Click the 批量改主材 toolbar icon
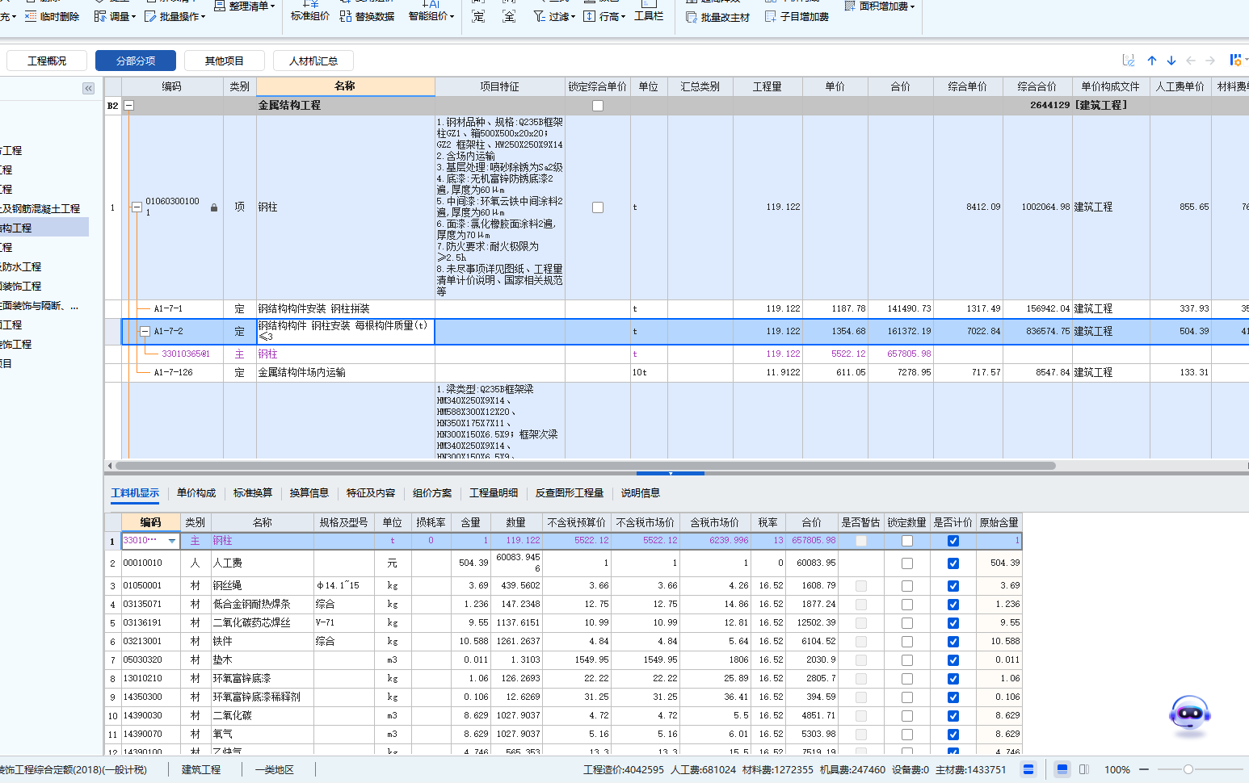This screenshot has height=783, width=1249. click(692, 17)
